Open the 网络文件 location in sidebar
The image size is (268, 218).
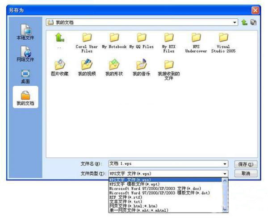tap(25, 54)
